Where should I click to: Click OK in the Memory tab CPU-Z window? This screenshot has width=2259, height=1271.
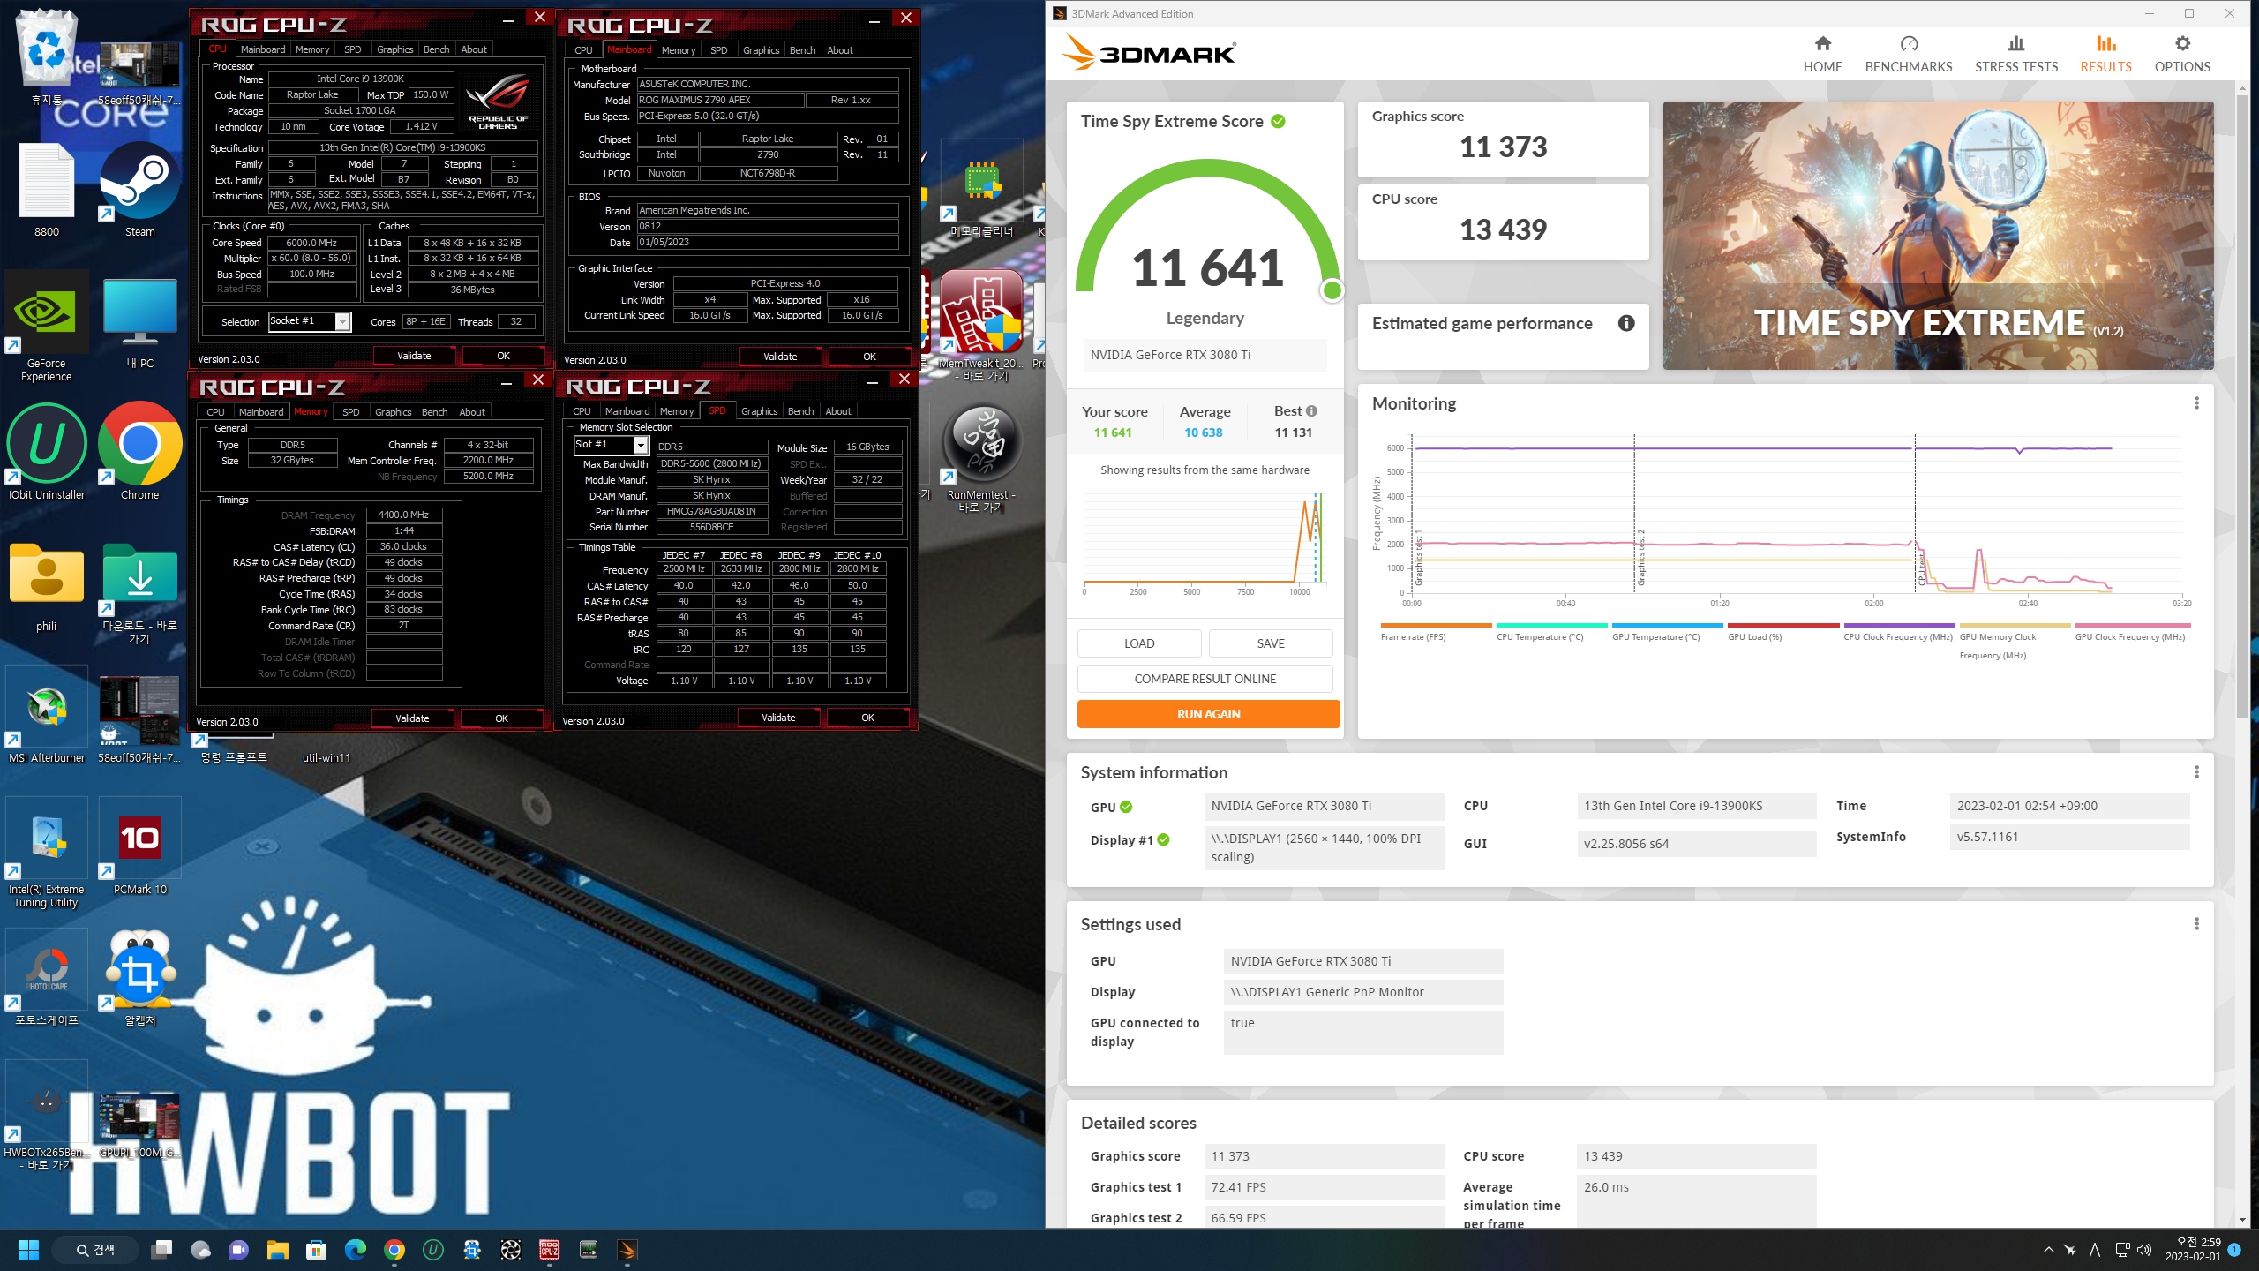click(501, 718)
